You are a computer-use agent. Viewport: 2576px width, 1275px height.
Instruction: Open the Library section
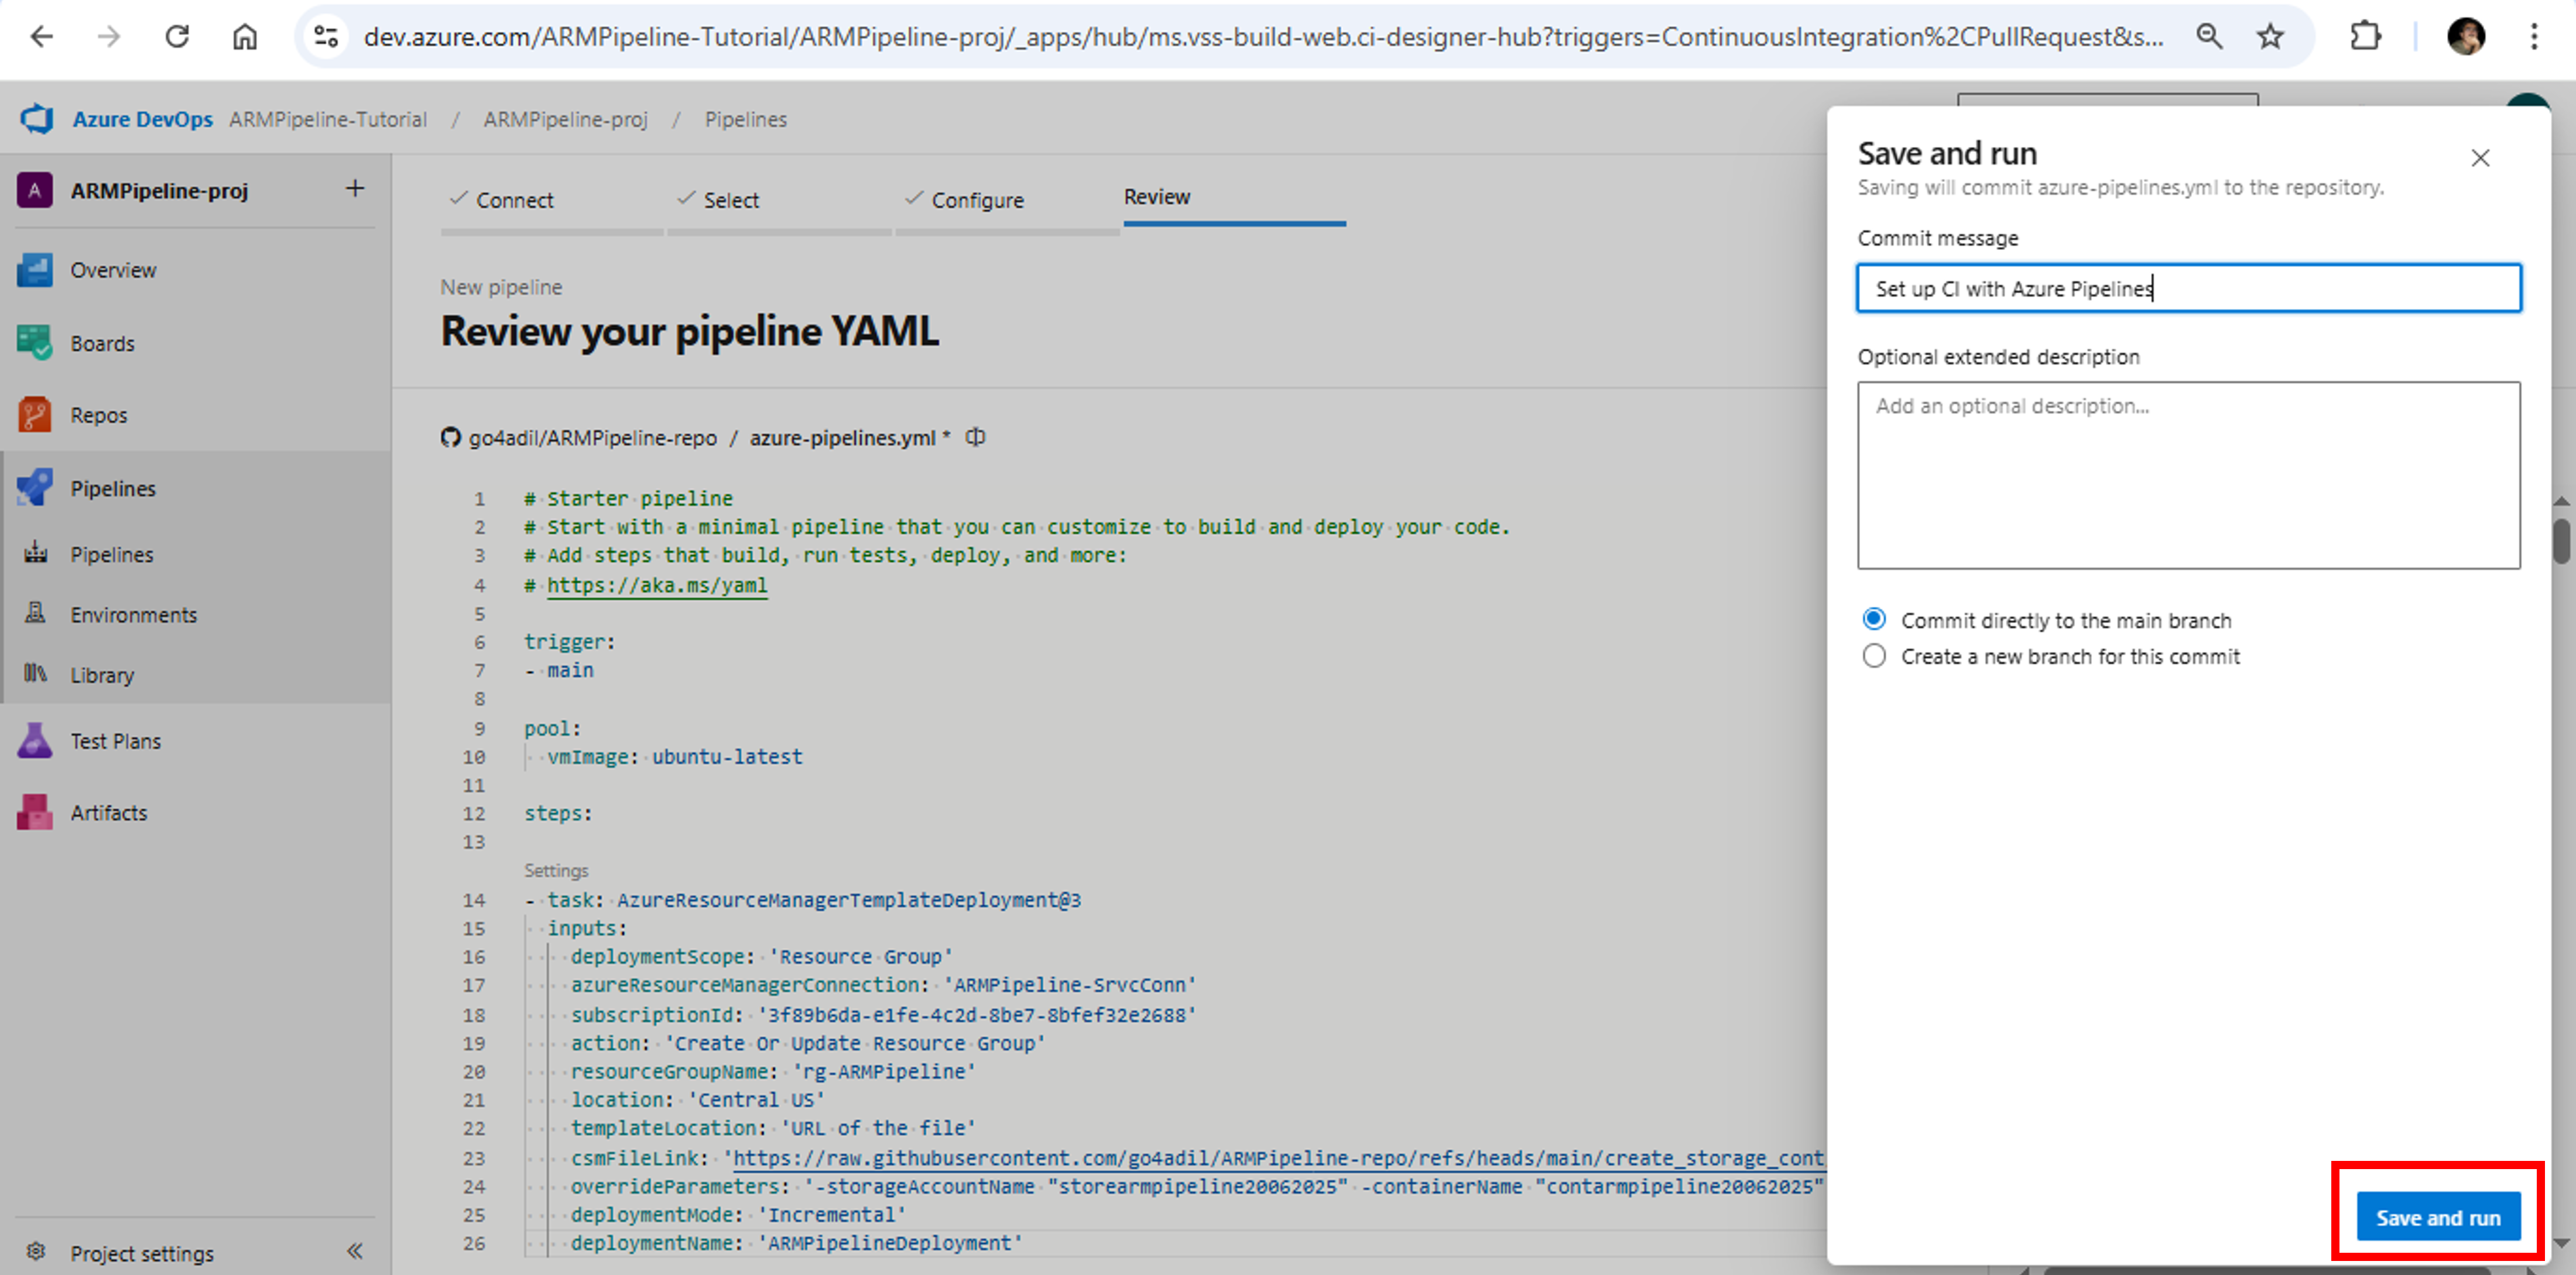point(102,675)
